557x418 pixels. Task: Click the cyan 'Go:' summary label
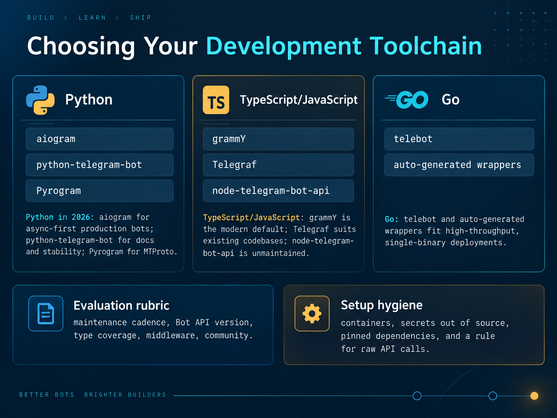point(392,219)
